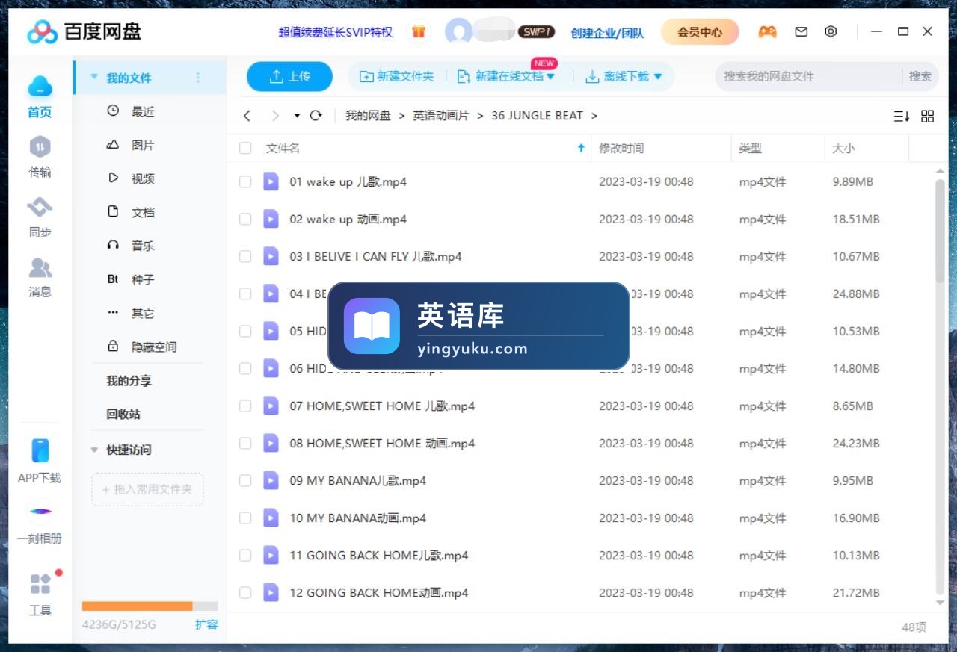
Task: Check the box for 08 HOME,SWEET HOME 动画.mp4
Action: [x=245, y=443]
